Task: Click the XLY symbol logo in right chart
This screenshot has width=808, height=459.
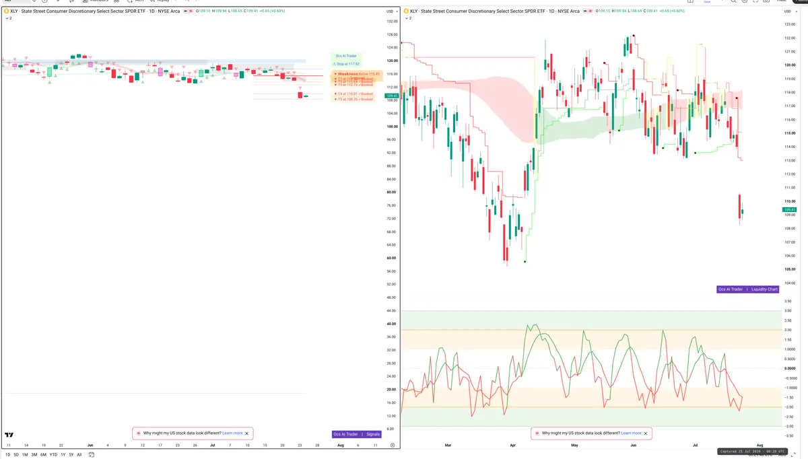Action: (406, 11)
